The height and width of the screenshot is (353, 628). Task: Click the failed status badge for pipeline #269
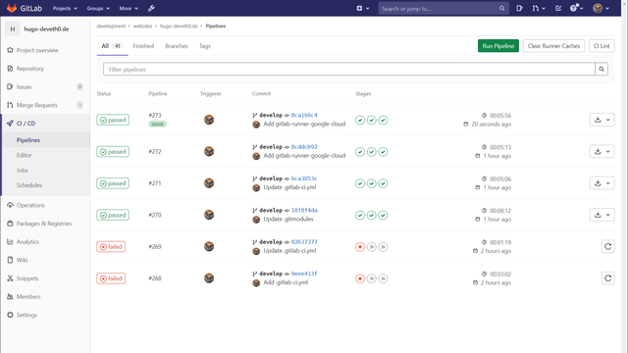tap(111, 246)
